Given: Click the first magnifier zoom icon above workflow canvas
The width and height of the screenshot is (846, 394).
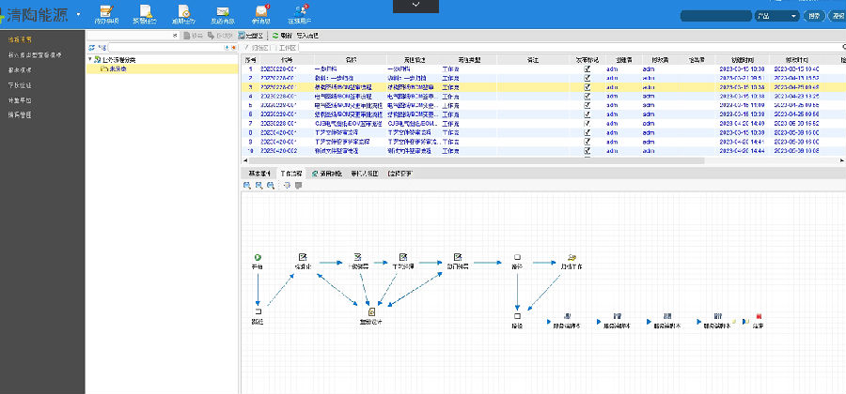Looking at the screenshot, I should pos(247,186).
